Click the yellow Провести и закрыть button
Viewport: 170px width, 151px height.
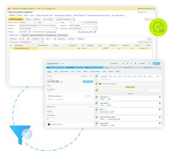tap(16, 19)
